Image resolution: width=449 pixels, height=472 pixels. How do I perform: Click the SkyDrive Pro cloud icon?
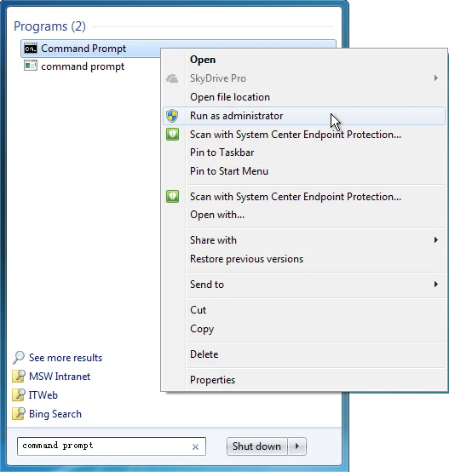[x=172, y=78]
